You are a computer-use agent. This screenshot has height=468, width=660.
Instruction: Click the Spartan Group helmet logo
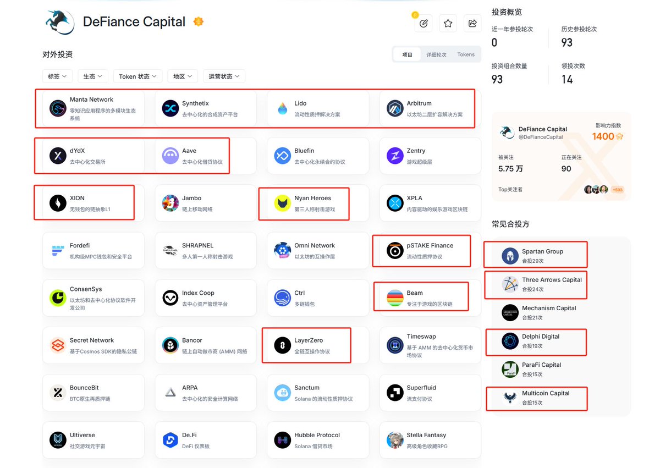[510, 256]
